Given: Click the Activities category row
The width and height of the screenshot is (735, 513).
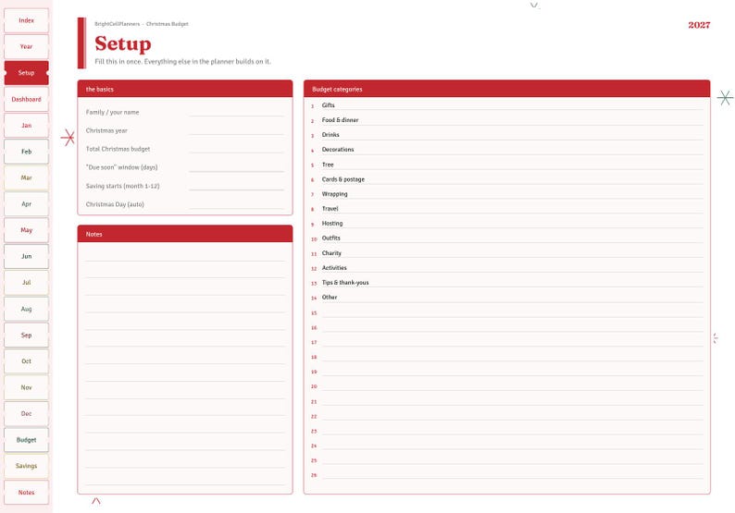Looking at the screenshot, I should click(507, 268).
